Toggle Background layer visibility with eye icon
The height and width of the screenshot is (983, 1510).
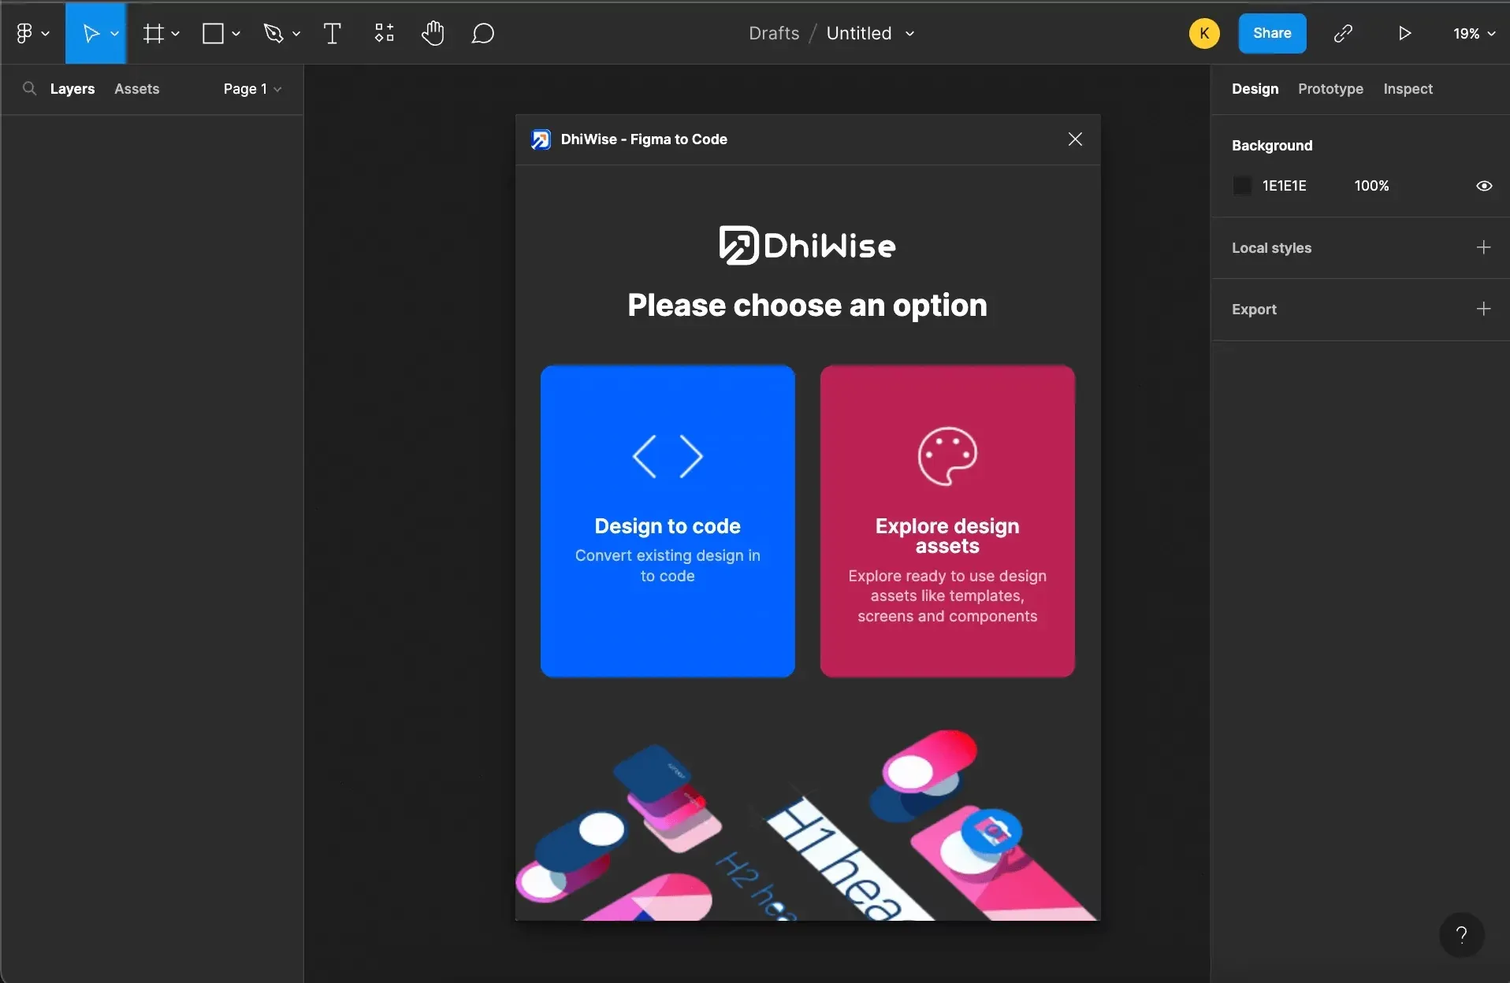1483,185
